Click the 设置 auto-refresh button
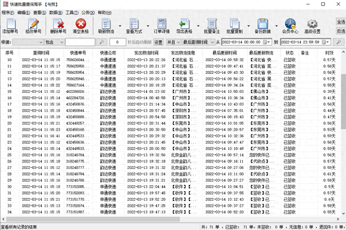 pyautogui.click(x=158, y=42)
